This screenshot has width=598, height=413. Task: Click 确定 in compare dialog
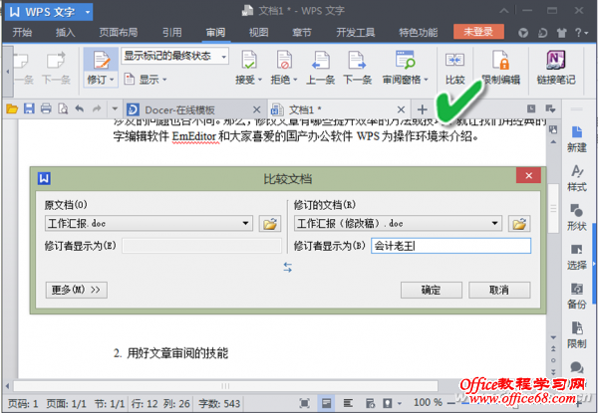(431, 290)
